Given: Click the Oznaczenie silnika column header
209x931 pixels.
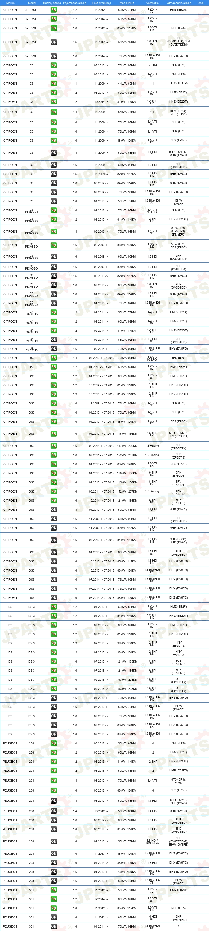Looking at the screenshot, I should [x=179, y=3].
